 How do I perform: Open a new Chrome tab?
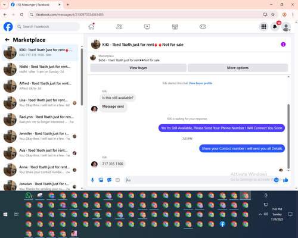68,5
